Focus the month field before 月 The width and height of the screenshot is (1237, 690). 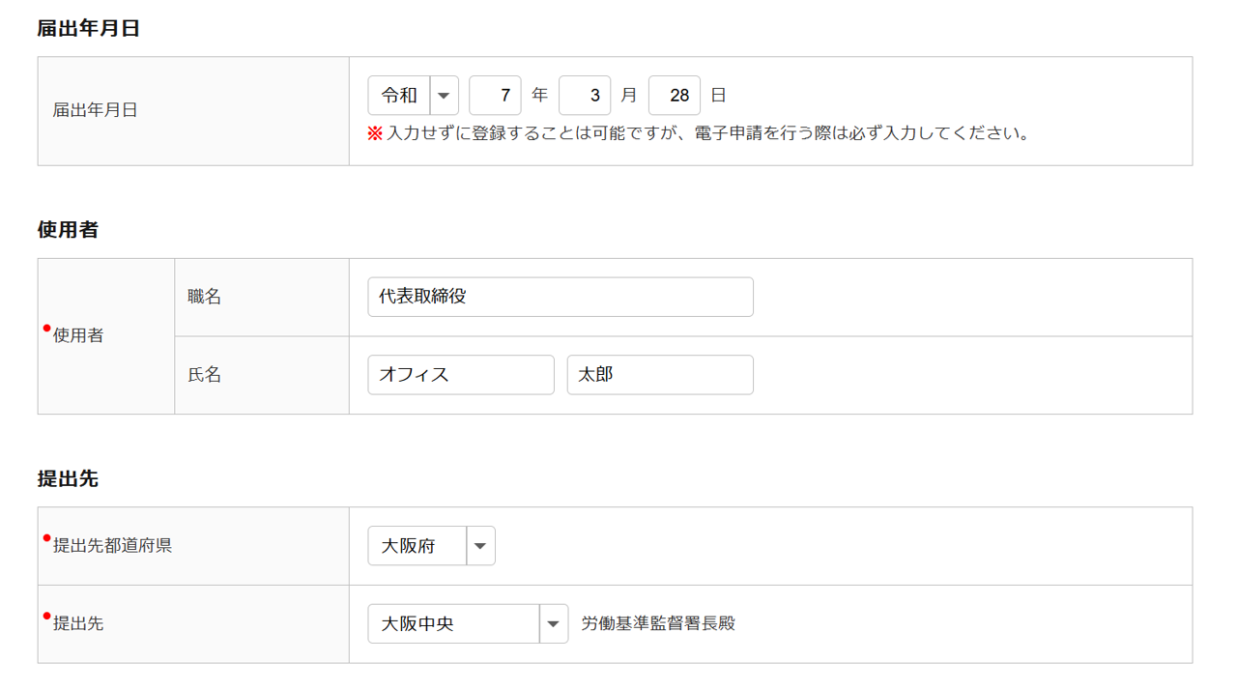[585, 96]
